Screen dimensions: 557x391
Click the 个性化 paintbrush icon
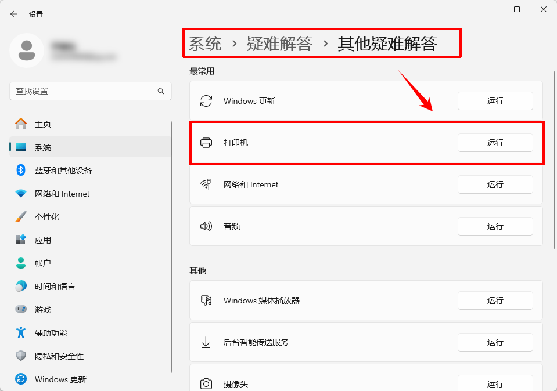(x=21, y=217)
